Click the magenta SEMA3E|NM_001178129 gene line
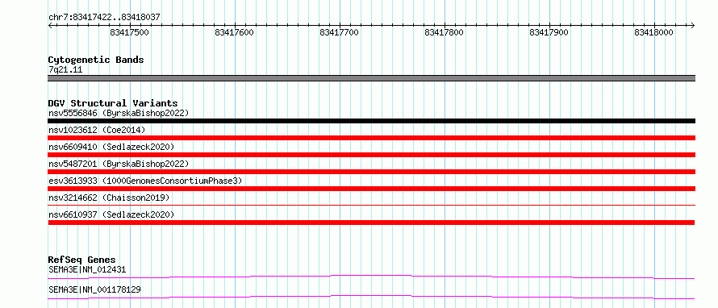The height and width of the screenshot is (308, 718). (371, 297)
